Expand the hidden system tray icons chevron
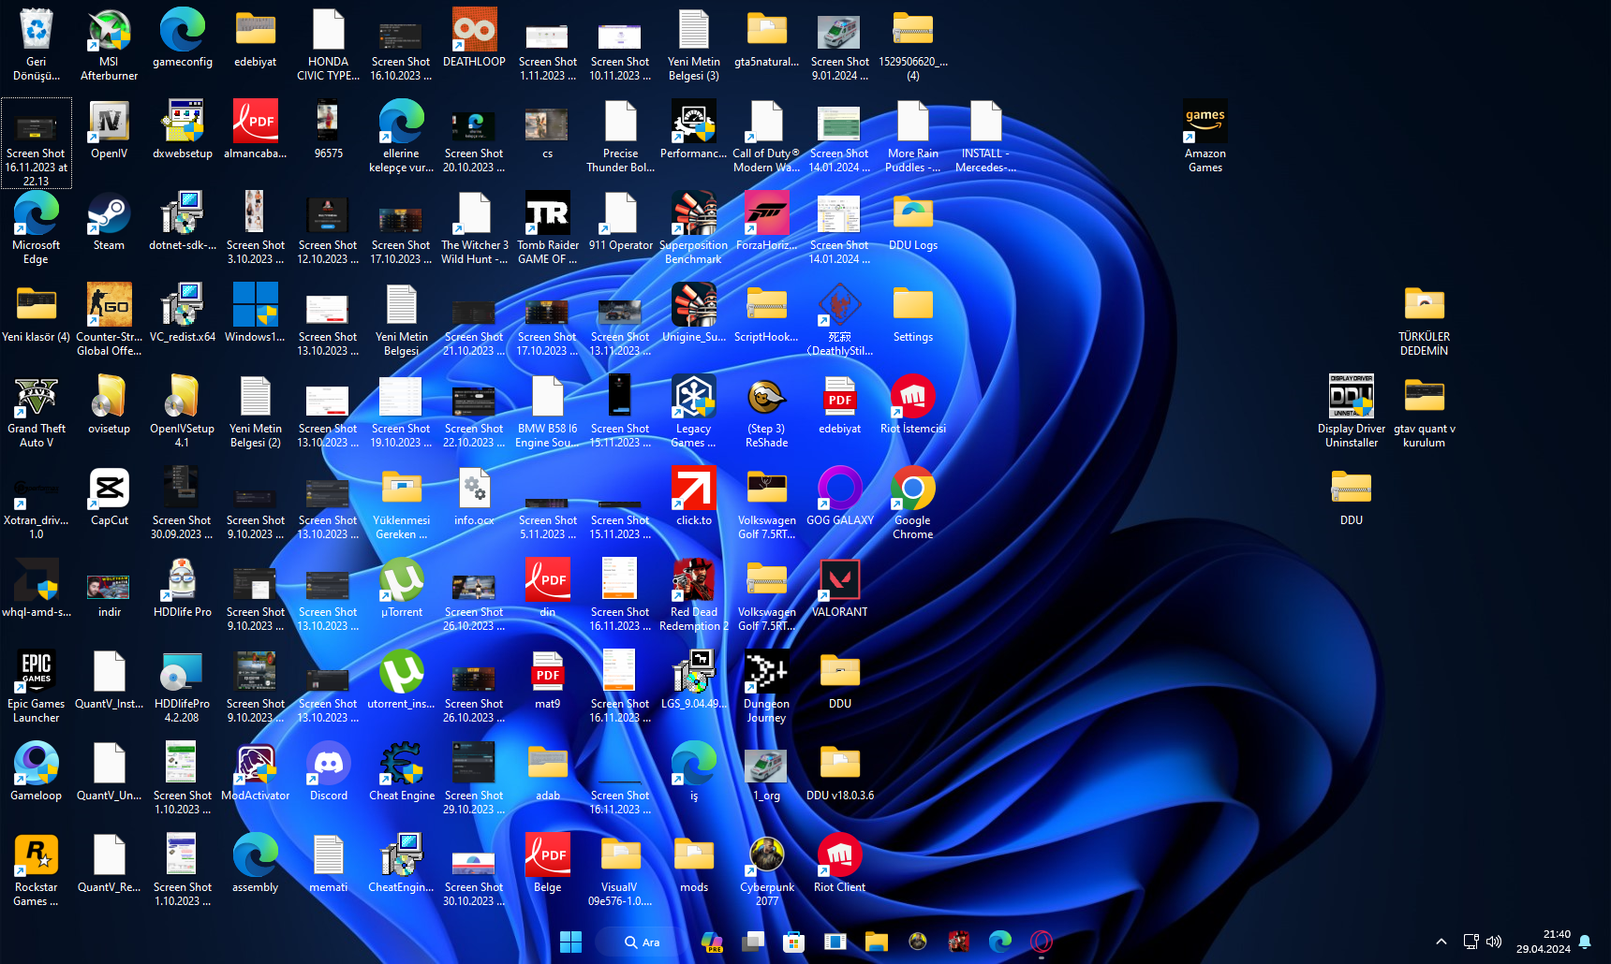1611x964 pixels. pyautogui.click(x=1441, y=942)
